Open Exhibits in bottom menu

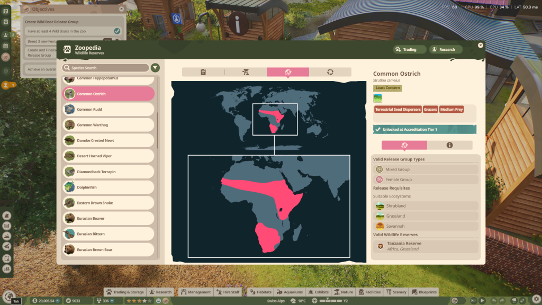pos(318,292)
